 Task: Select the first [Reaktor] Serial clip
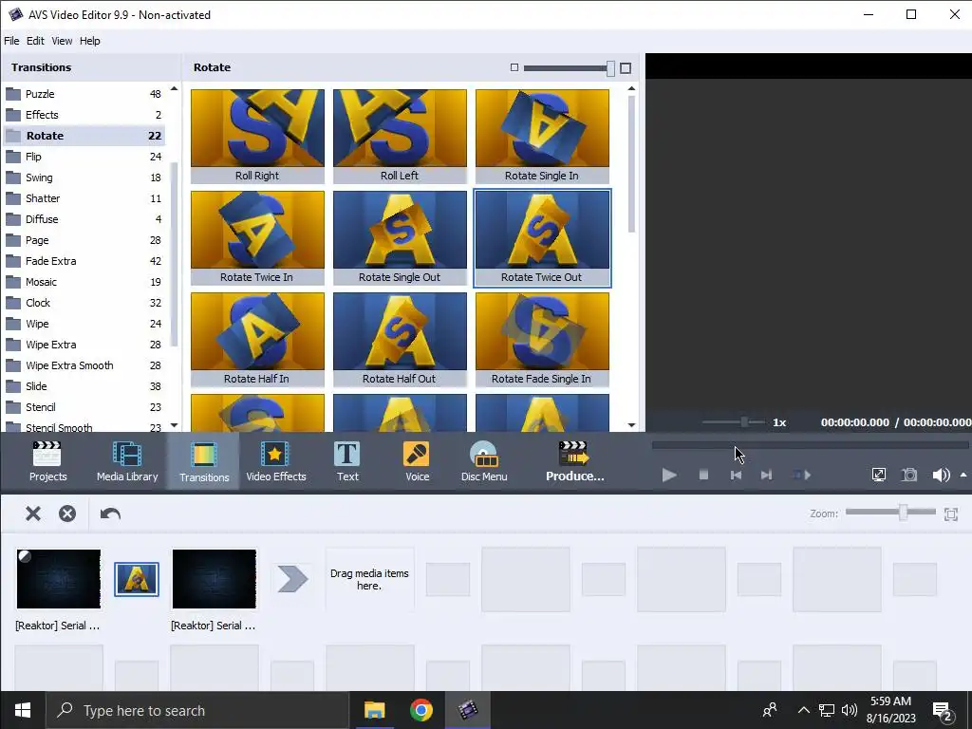point(58,579)
